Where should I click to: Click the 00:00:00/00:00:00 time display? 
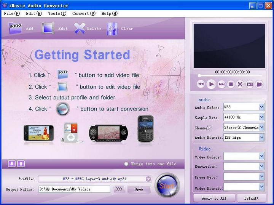click(232, 72)
